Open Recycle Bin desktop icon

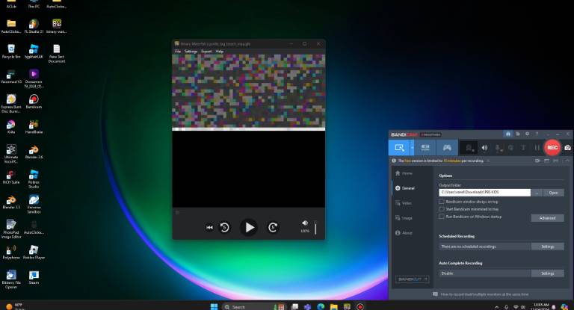tap(11, 52)
